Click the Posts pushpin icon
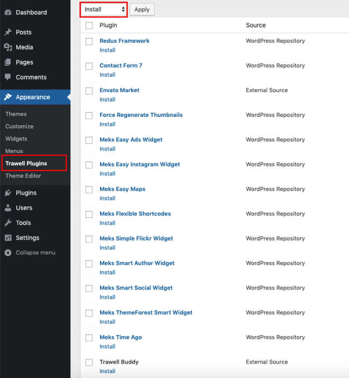 8,32
